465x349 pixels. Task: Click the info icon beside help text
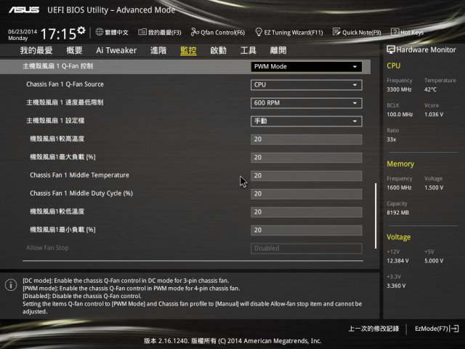click(x=11, y=285)
